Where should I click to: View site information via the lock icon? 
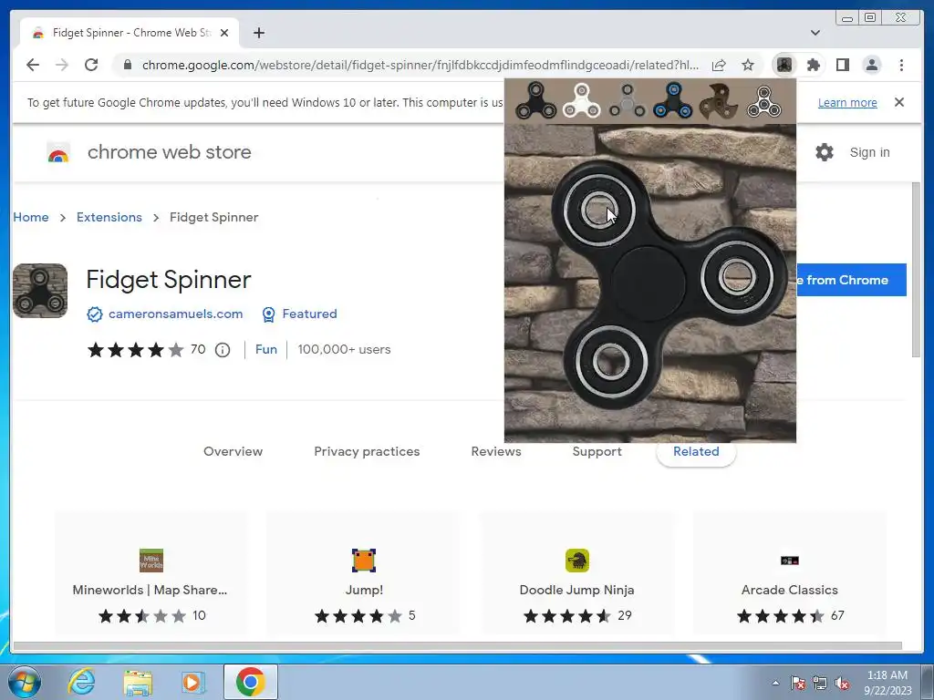127,65
